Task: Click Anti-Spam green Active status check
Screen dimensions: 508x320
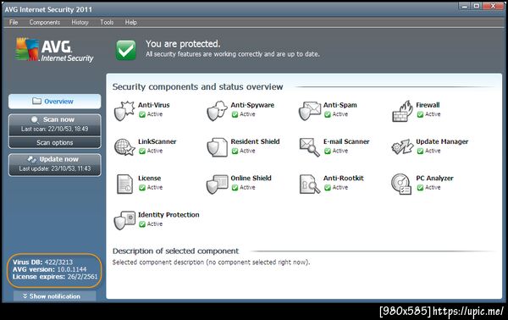Action: [x=327, y=114]
